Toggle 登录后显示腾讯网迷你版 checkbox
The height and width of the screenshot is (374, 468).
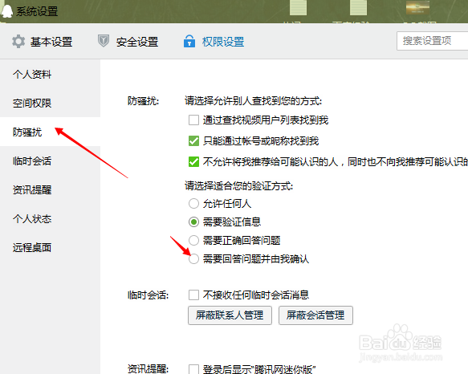[x=193, y=369]
